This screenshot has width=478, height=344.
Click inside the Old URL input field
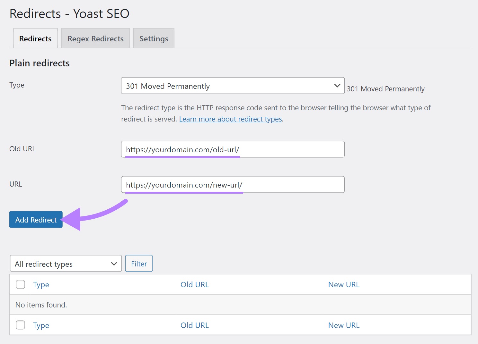[x=233, y=149]
